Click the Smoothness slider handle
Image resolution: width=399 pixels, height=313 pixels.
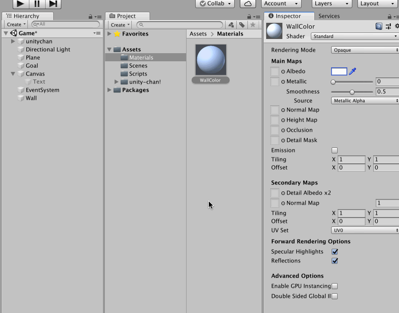[x=352, y=92]
